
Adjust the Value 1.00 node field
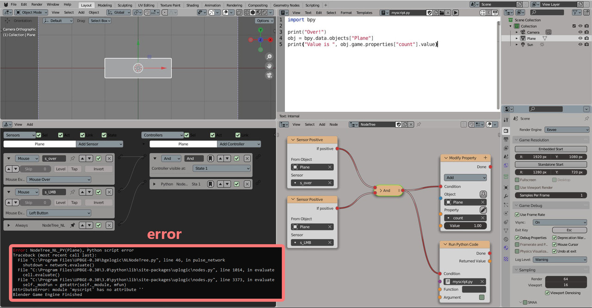[x=465, y=226]
